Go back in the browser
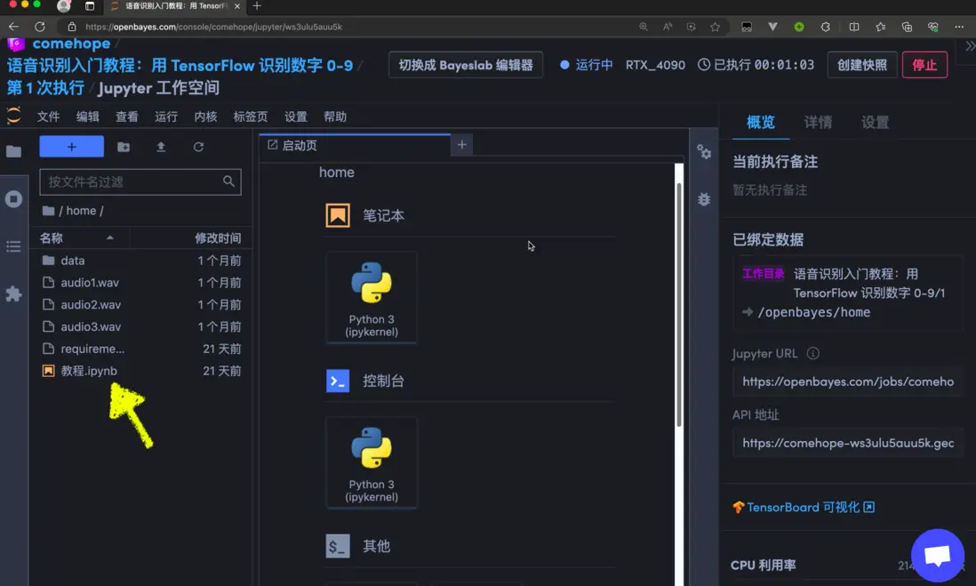976x586 pixels. pyautogui.click(x=13, y=27)
